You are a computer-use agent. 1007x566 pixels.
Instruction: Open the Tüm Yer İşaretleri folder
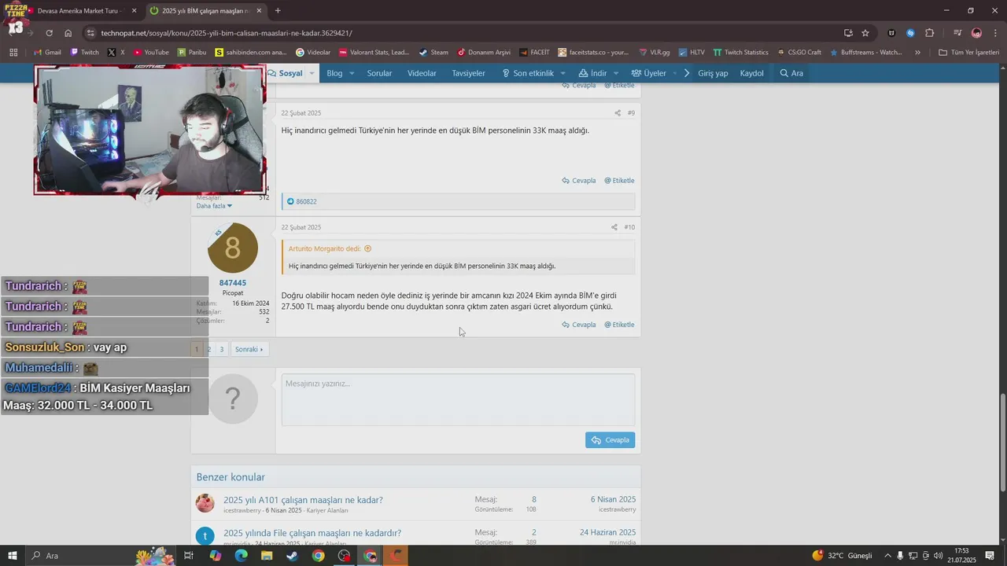pyautogui.click(x=968, y=53)
